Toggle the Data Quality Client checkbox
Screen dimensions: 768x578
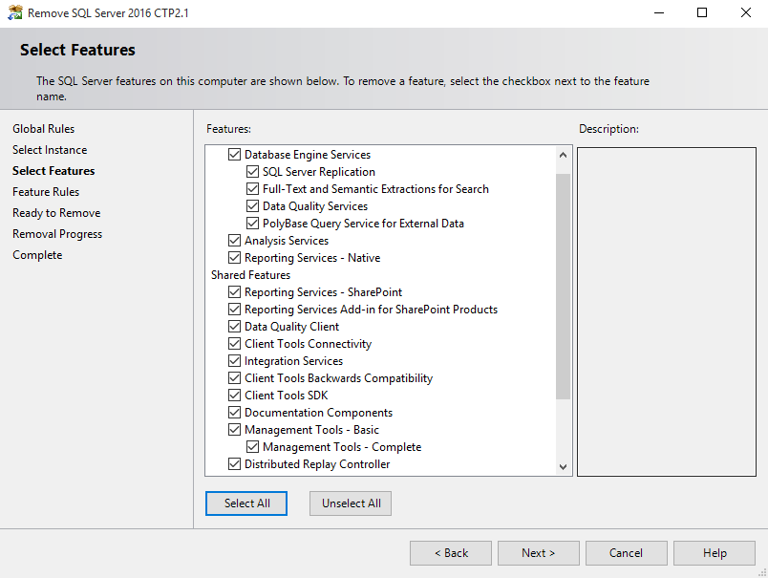tap(234, 326)
